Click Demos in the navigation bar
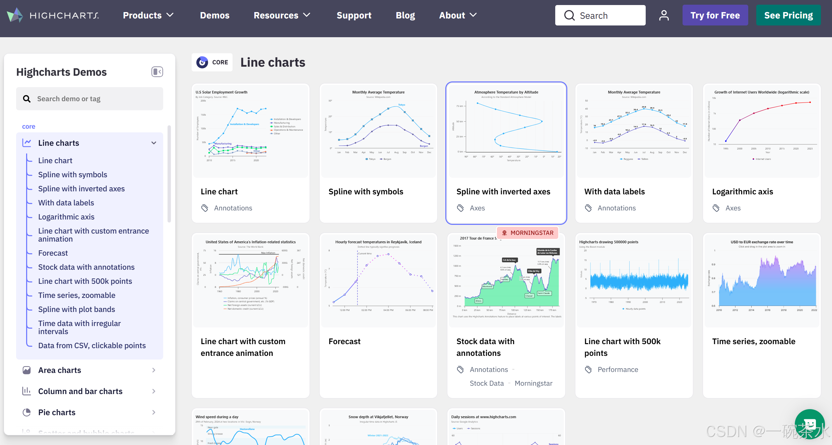 tap(215, 15)
